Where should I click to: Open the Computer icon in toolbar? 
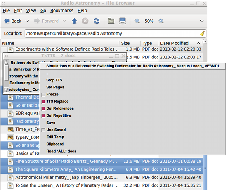(123, 21)
